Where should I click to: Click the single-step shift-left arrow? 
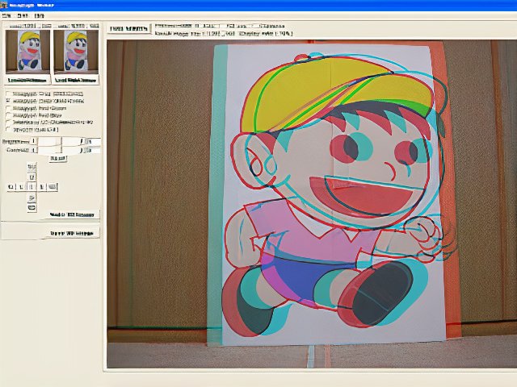(x=21, y=187)
